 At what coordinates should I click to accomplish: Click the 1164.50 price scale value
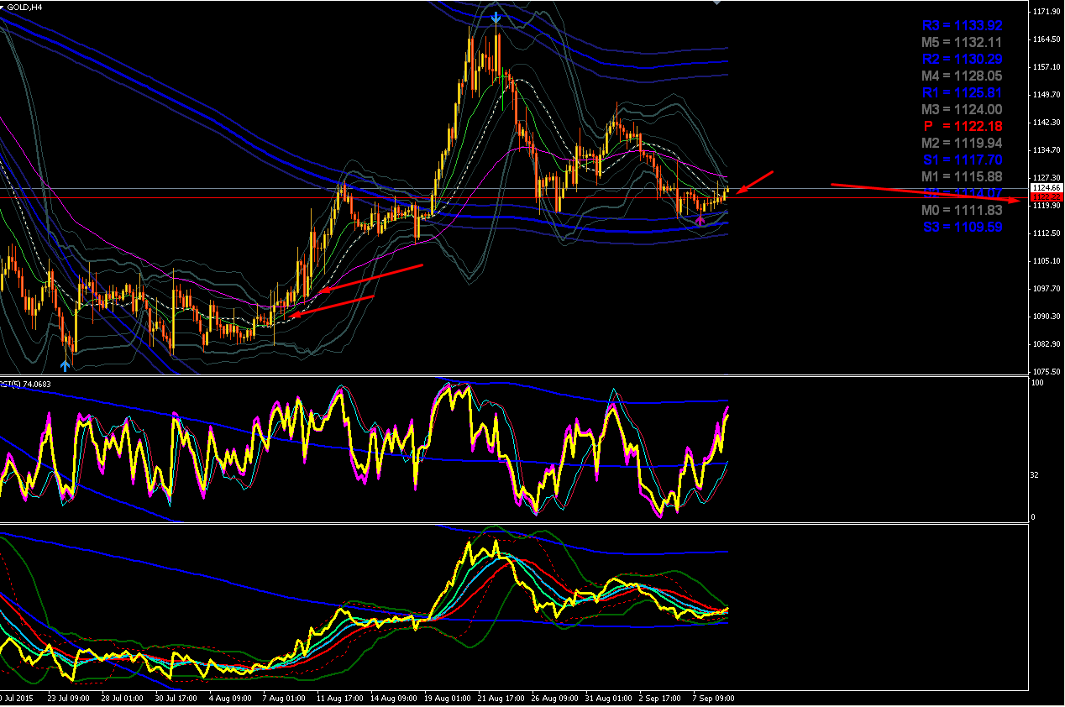pos(1047,39)
